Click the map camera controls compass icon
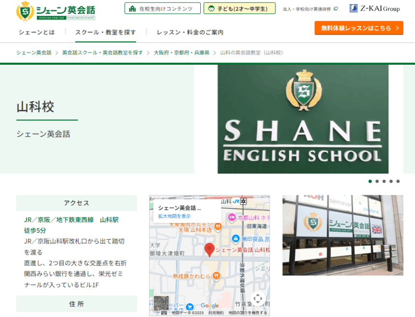The image size is (415, 317). [258, 299]
